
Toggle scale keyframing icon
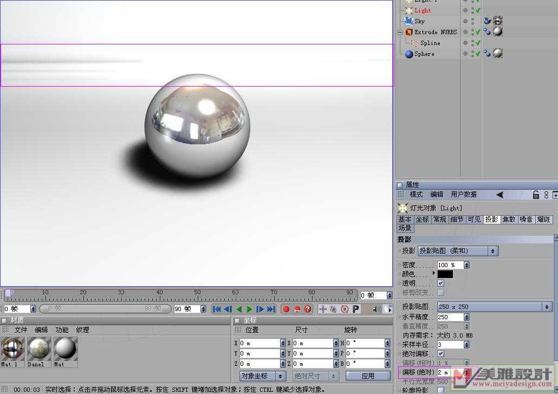[x=334, y=309]
